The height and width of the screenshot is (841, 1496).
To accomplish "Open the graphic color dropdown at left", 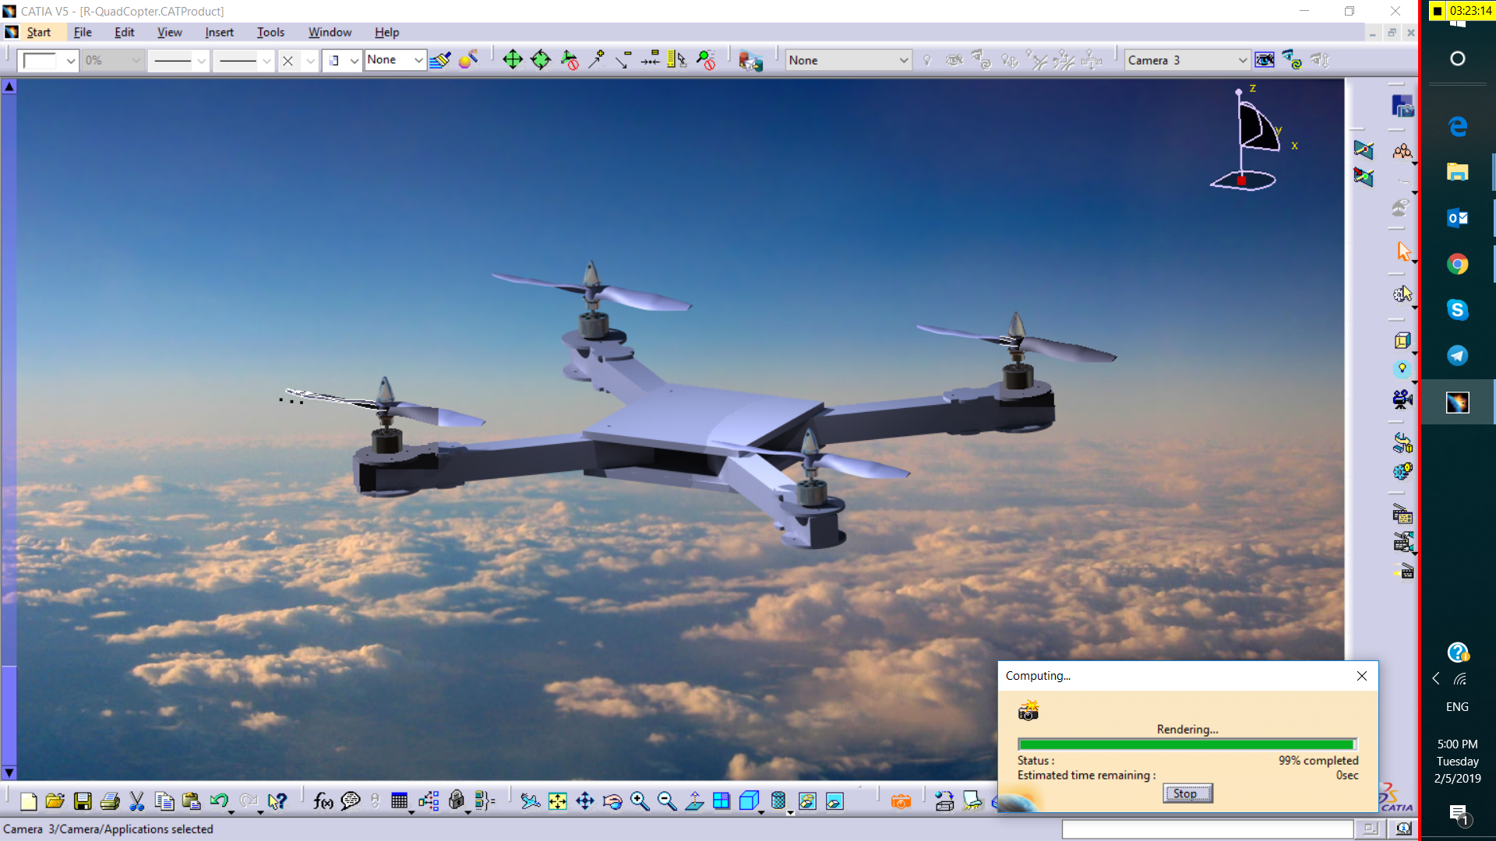I will (x=70, y=60).
